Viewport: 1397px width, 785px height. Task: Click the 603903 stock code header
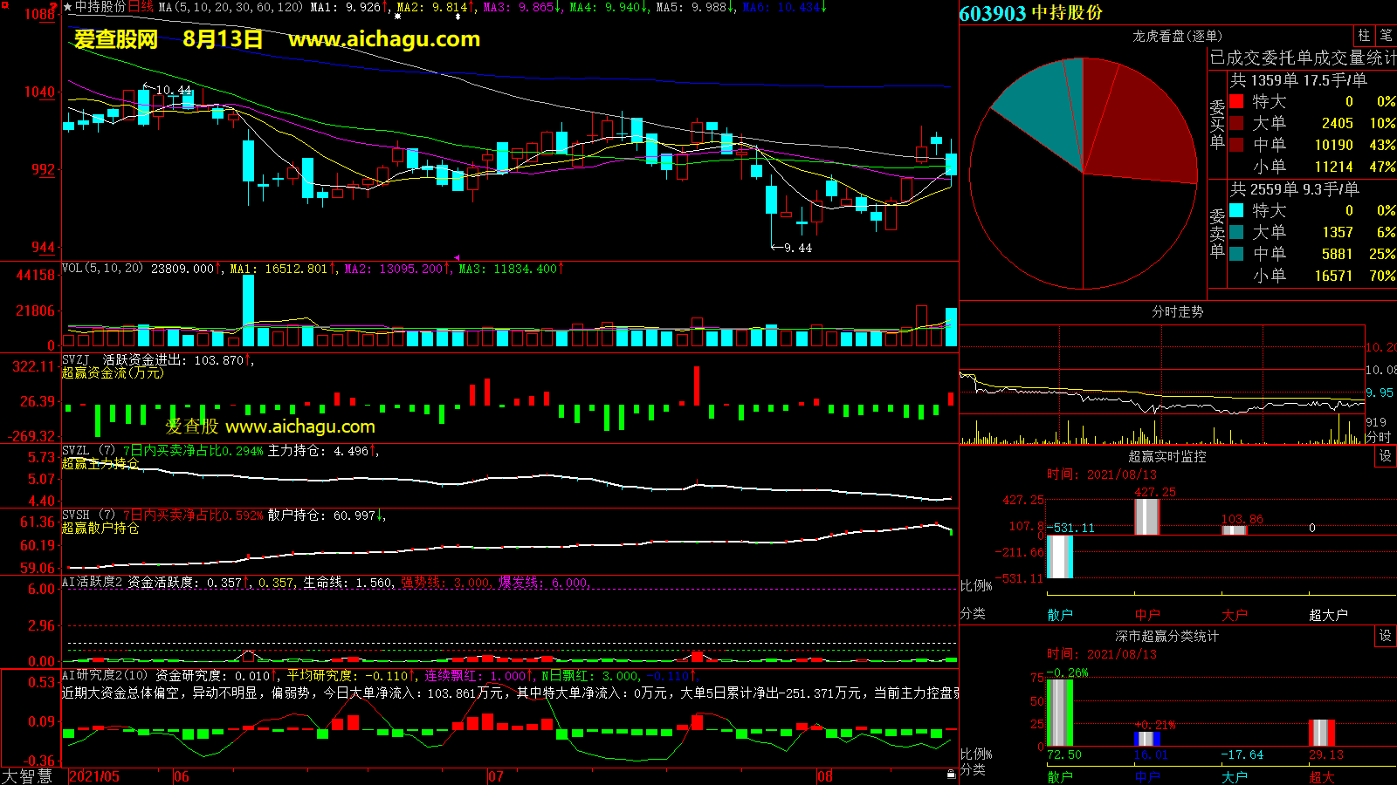[x=992, y=13]
